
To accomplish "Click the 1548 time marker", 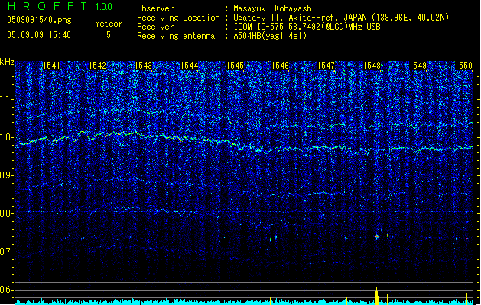I will tap(372, 66).
